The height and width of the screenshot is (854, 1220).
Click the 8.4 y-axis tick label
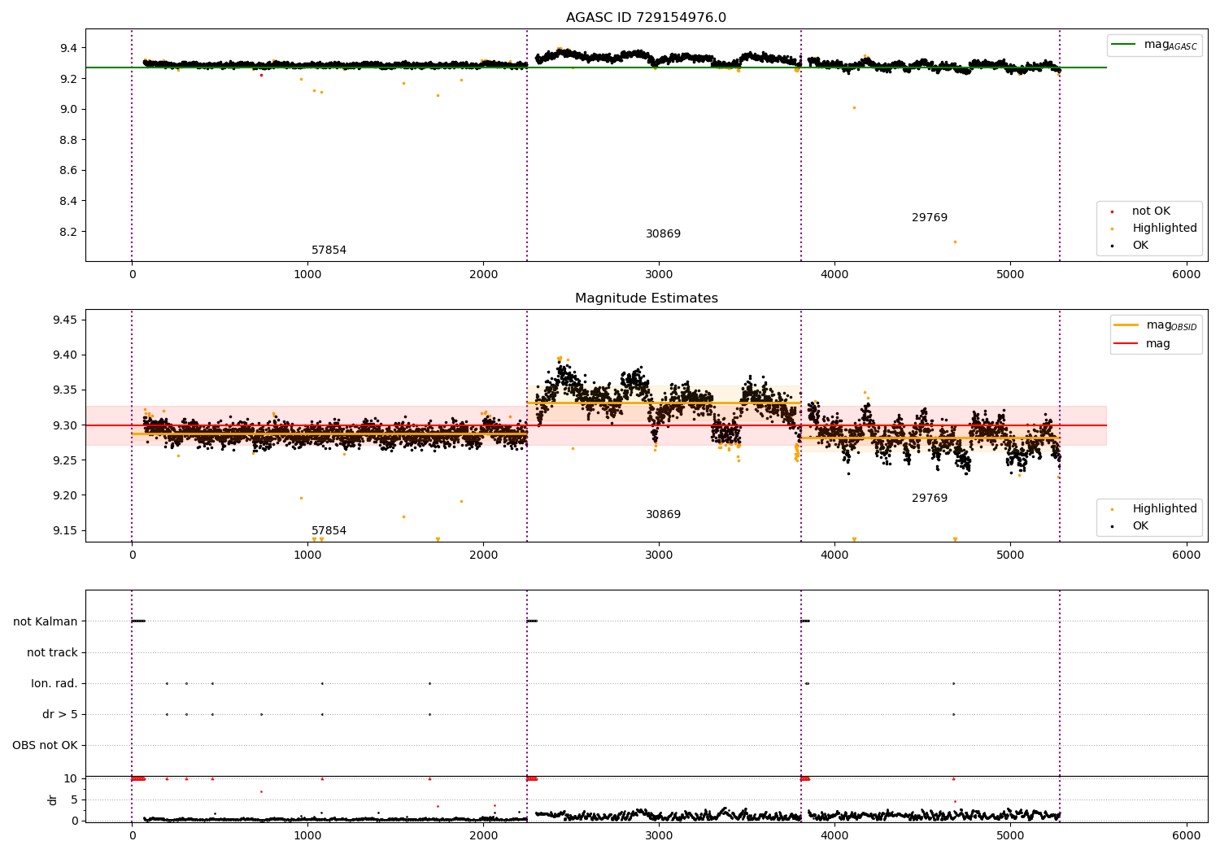pos(68,201)
